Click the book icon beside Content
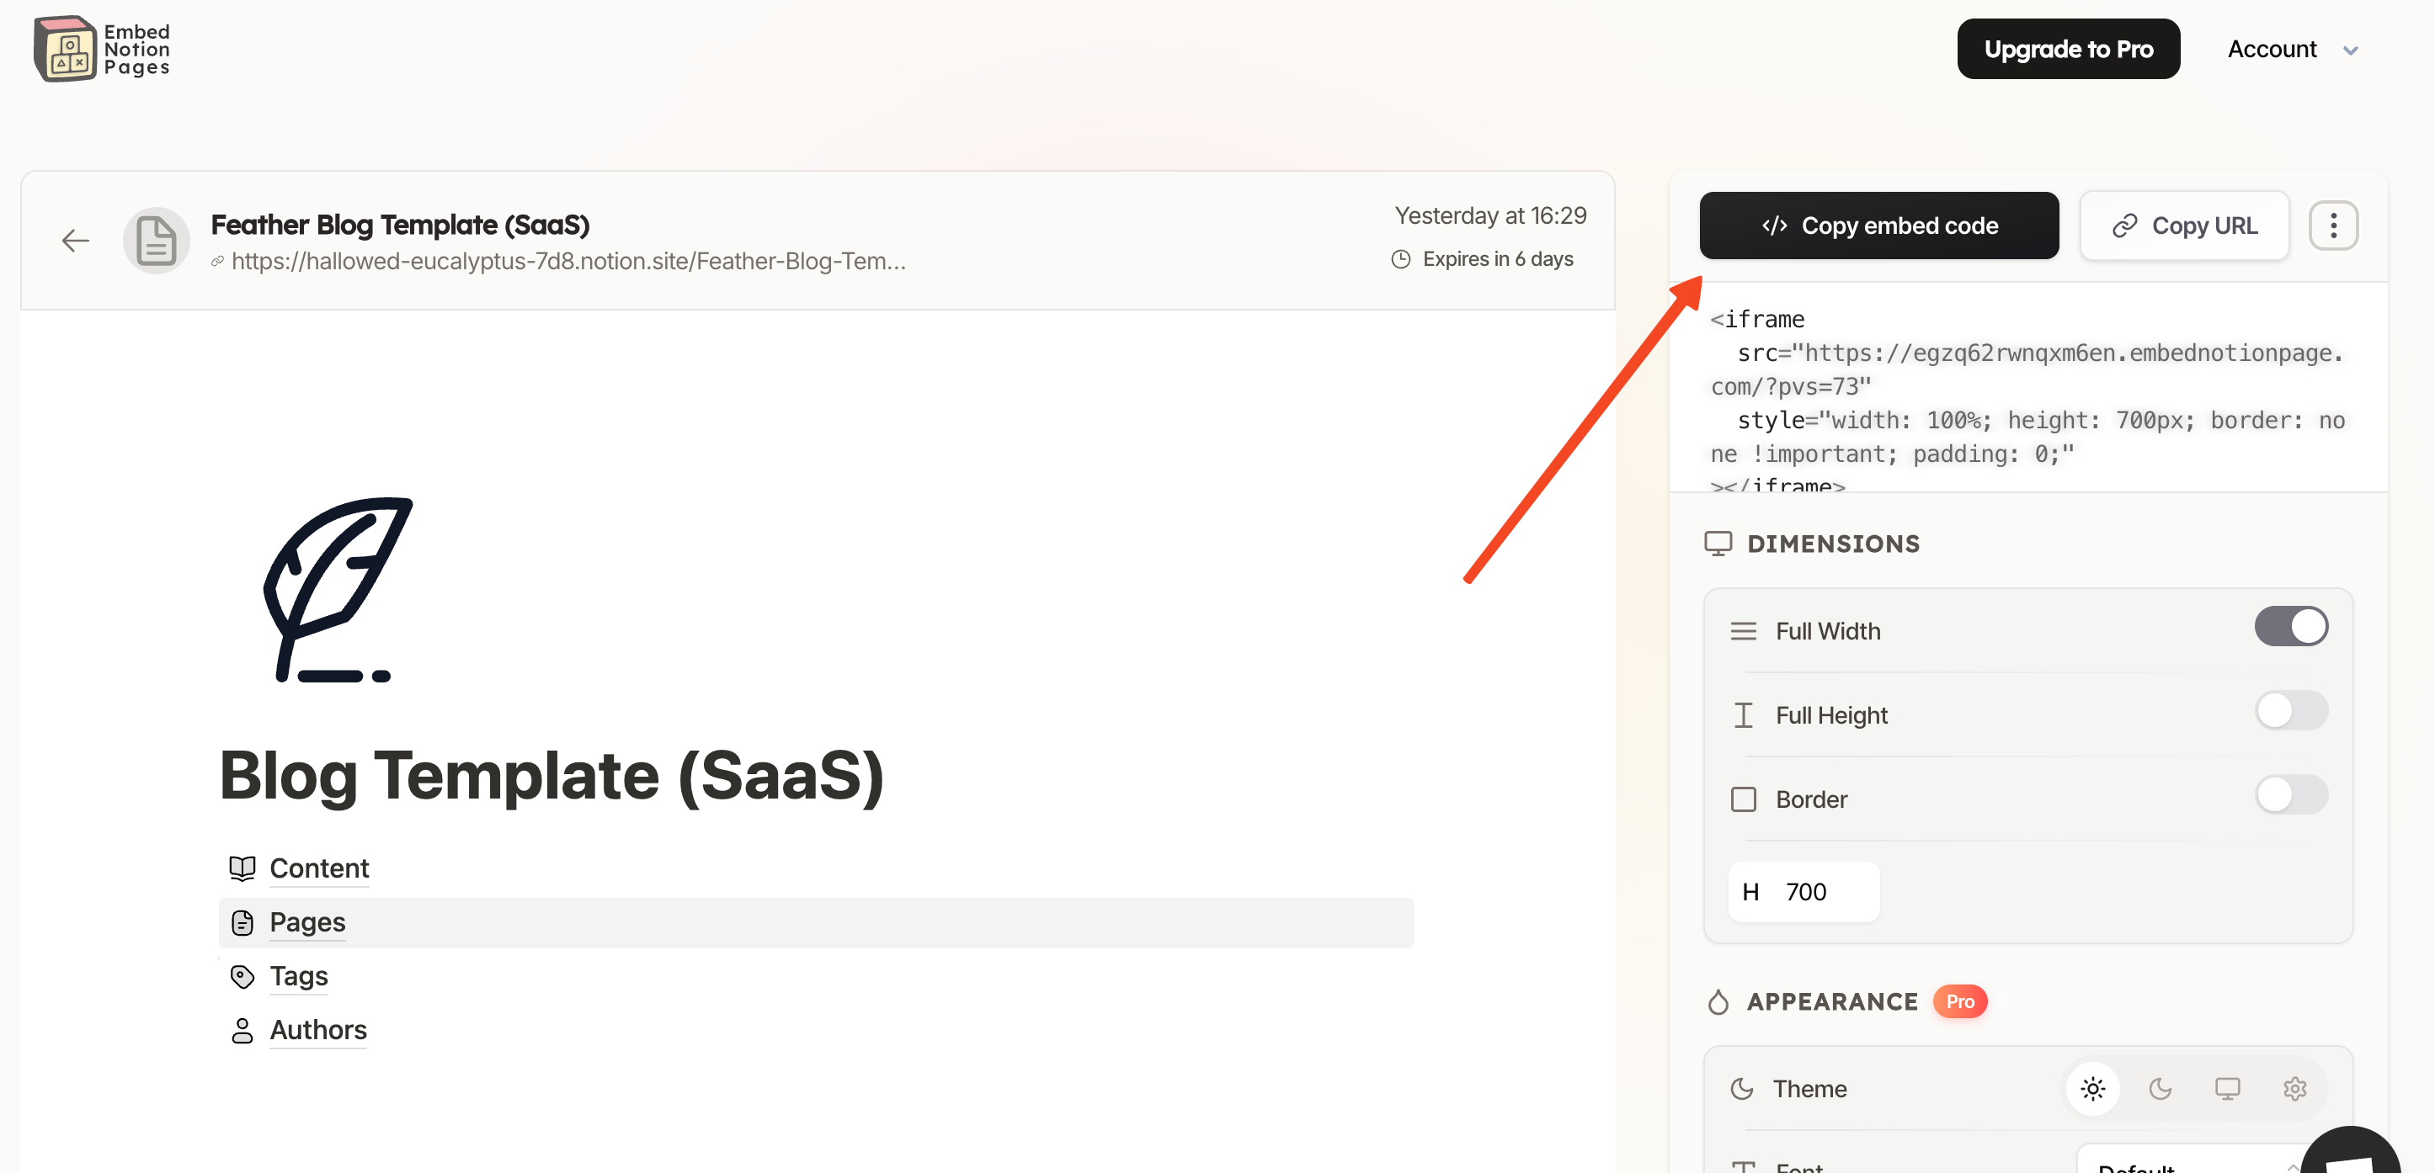 click(x=242, y=868)
